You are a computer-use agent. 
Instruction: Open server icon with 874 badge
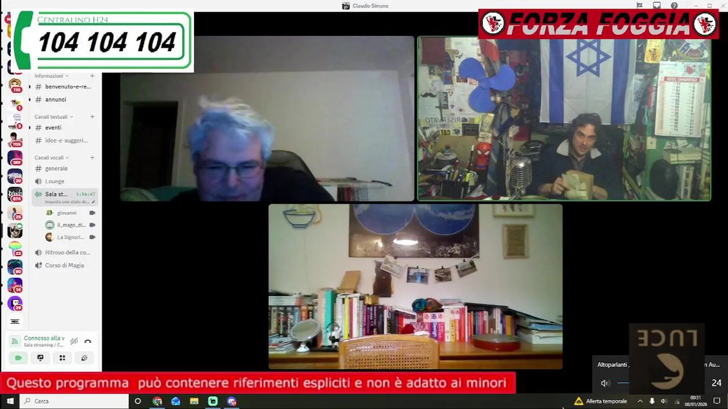15,194
